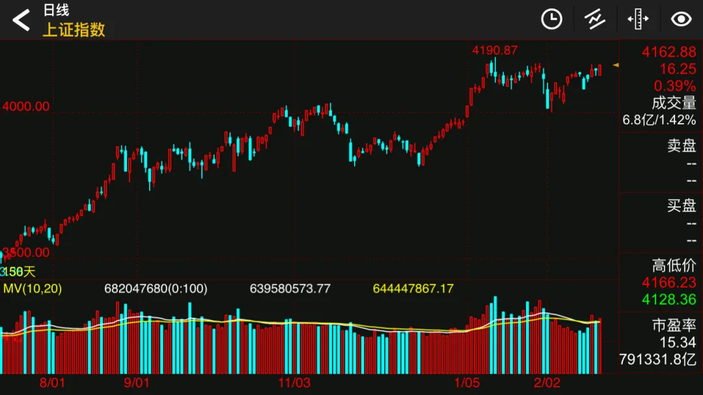Tap MA10 value 639580573.77
This screenshot has width=703, height=395.
tap(290, 289)
